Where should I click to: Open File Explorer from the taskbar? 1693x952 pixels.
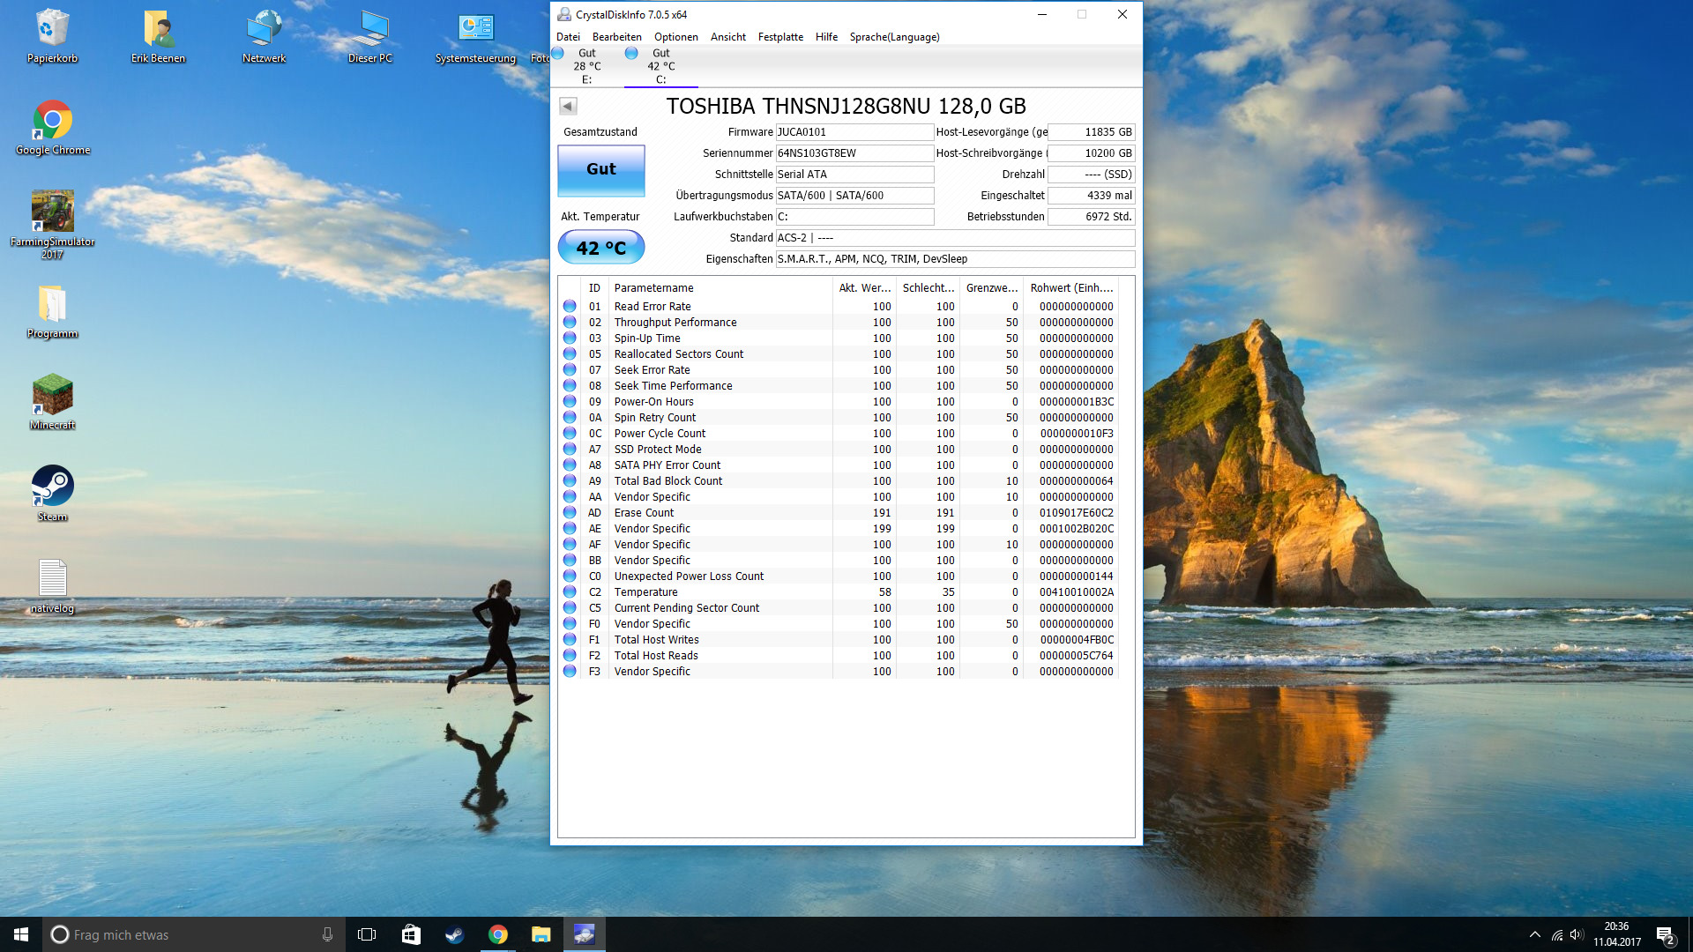point(541,934)
